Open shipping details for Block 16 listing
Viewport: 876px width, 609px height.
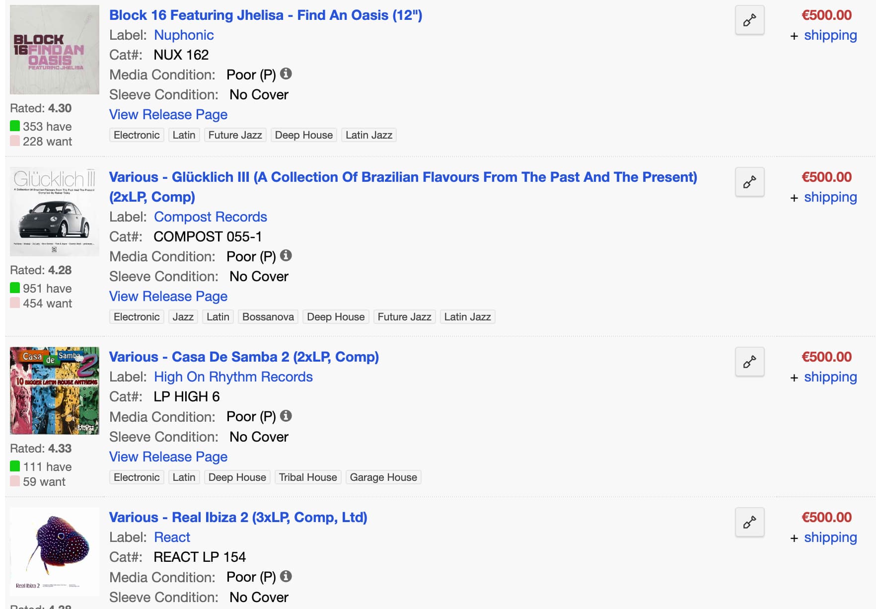coord(830,36)
